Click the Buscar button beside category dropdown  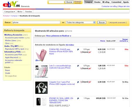coord(102,22)
